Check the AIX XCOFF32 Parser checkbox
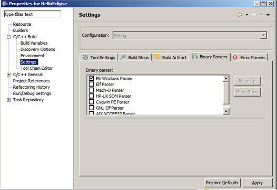The width and height of the screenshot is (277, 190). click(91, 113)
